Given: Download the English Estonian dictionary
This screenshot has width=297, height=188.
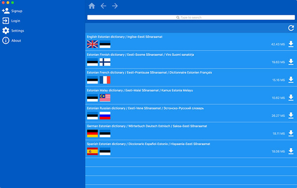Looking at the screenshot, I should (x=291, y=44).
